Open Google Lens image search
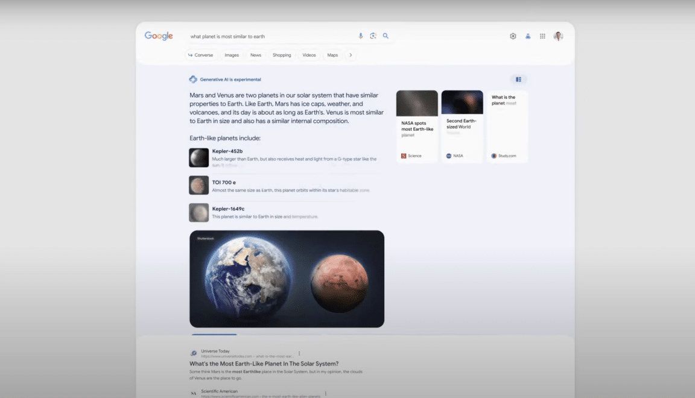This screenshot has width=695, height=398. pyautogui.click(x=373, y=36)
